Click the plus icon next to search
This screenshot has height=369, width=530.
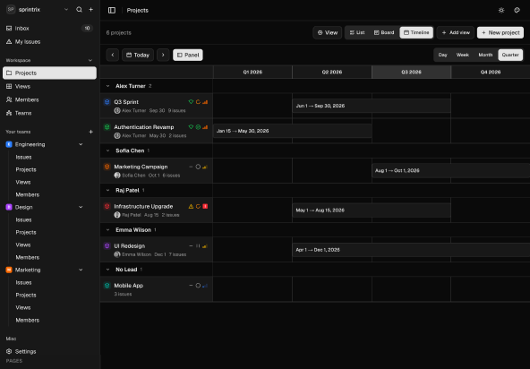[x=91, y=10]
